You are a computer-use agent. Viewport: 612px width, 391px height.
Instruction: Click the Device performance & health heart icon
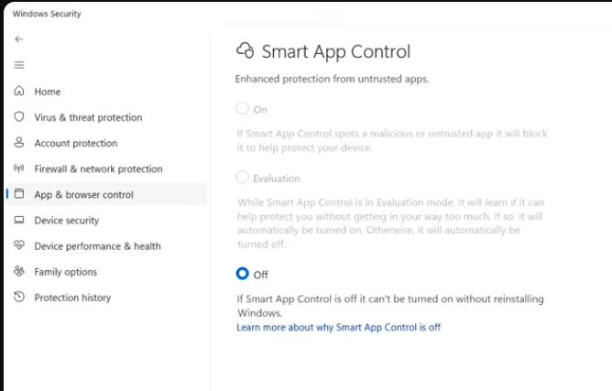coord(18,245)
